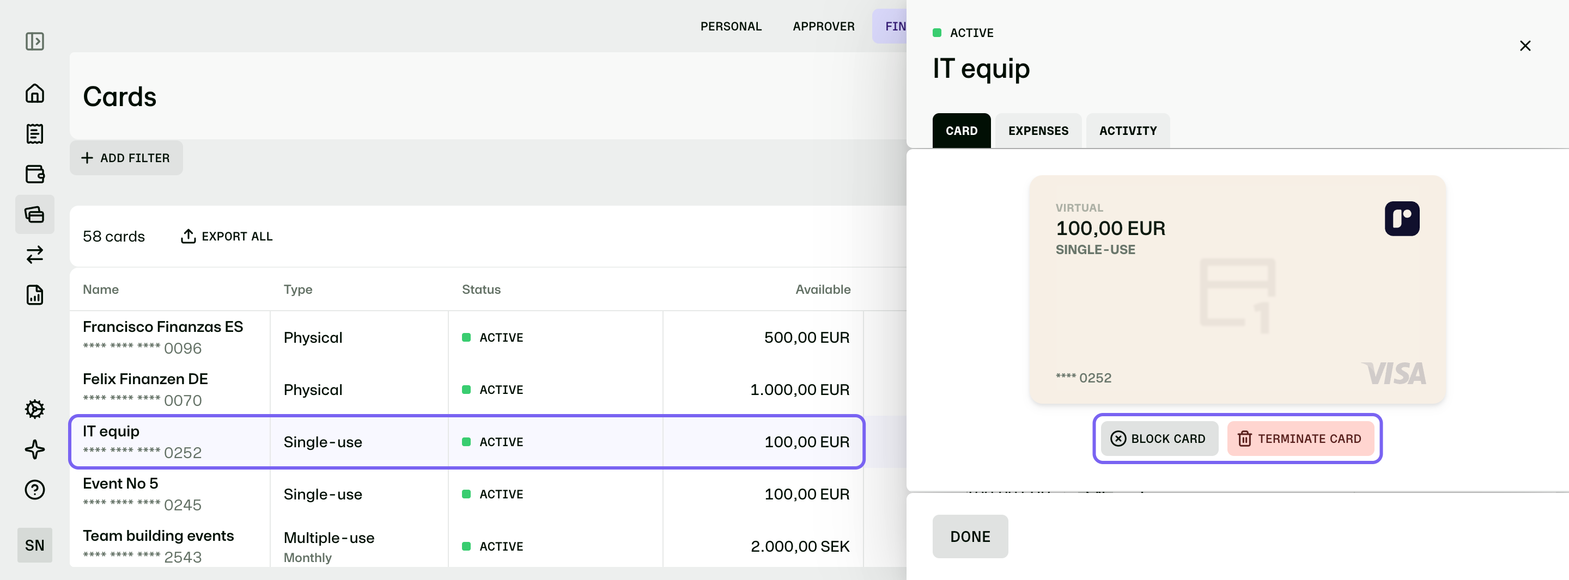
Task: Close the IT equip side panel
Action: [x=1524, y=46]
